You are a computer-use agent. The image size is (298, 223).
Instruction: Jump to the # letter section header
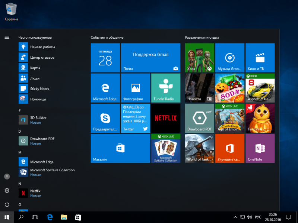[20, 110]
